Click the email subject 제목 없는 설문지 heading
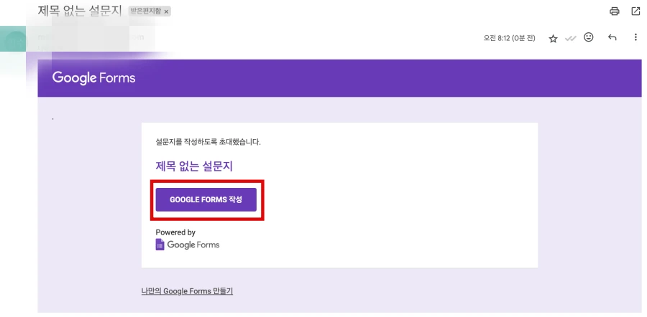 tap(80, 11)
